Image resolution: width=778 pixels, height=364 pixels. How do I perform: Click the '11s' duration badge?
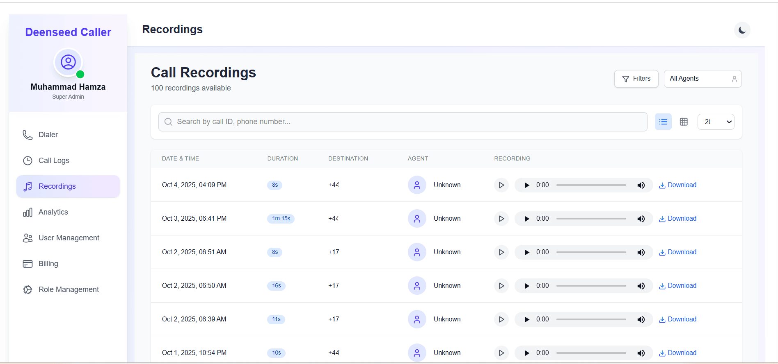[276, 319]
